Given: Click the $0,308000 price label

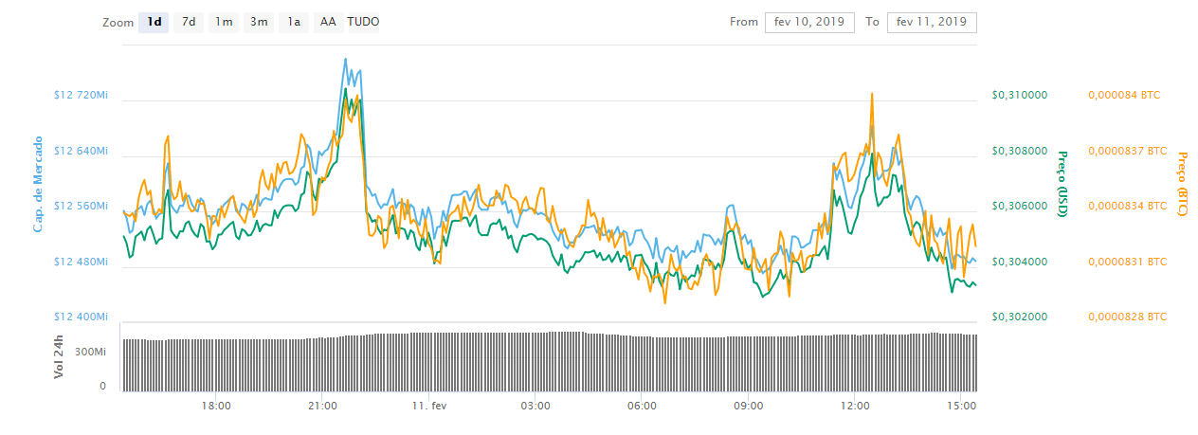Looking at the screenshot, I should point(1020,151).
